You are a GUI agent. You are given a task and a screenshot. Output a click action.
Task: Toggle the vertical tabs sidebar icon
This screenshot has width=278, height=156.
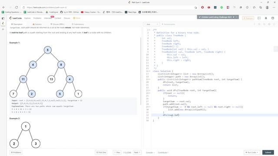click(3, 18)
